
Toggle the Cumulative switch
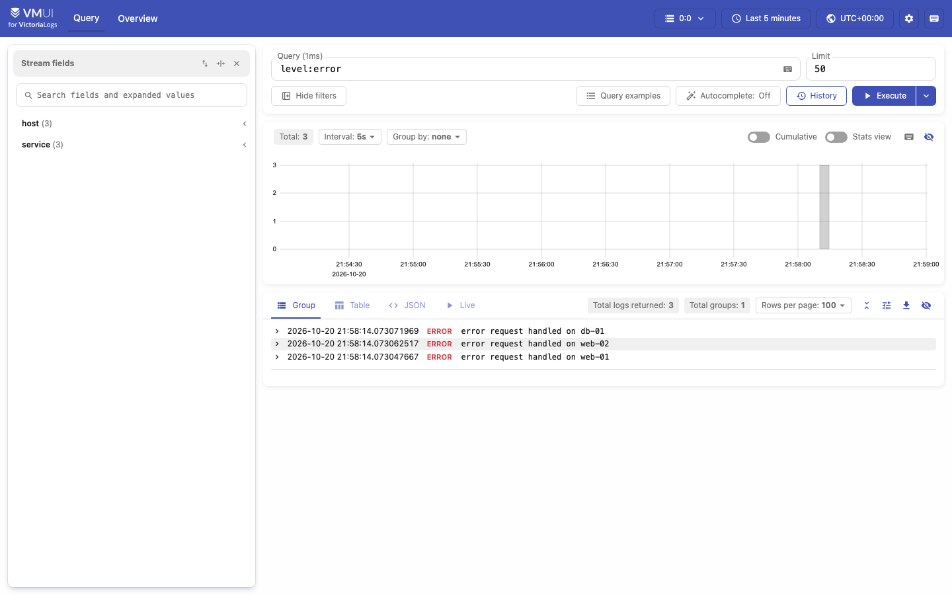[759, 137]
